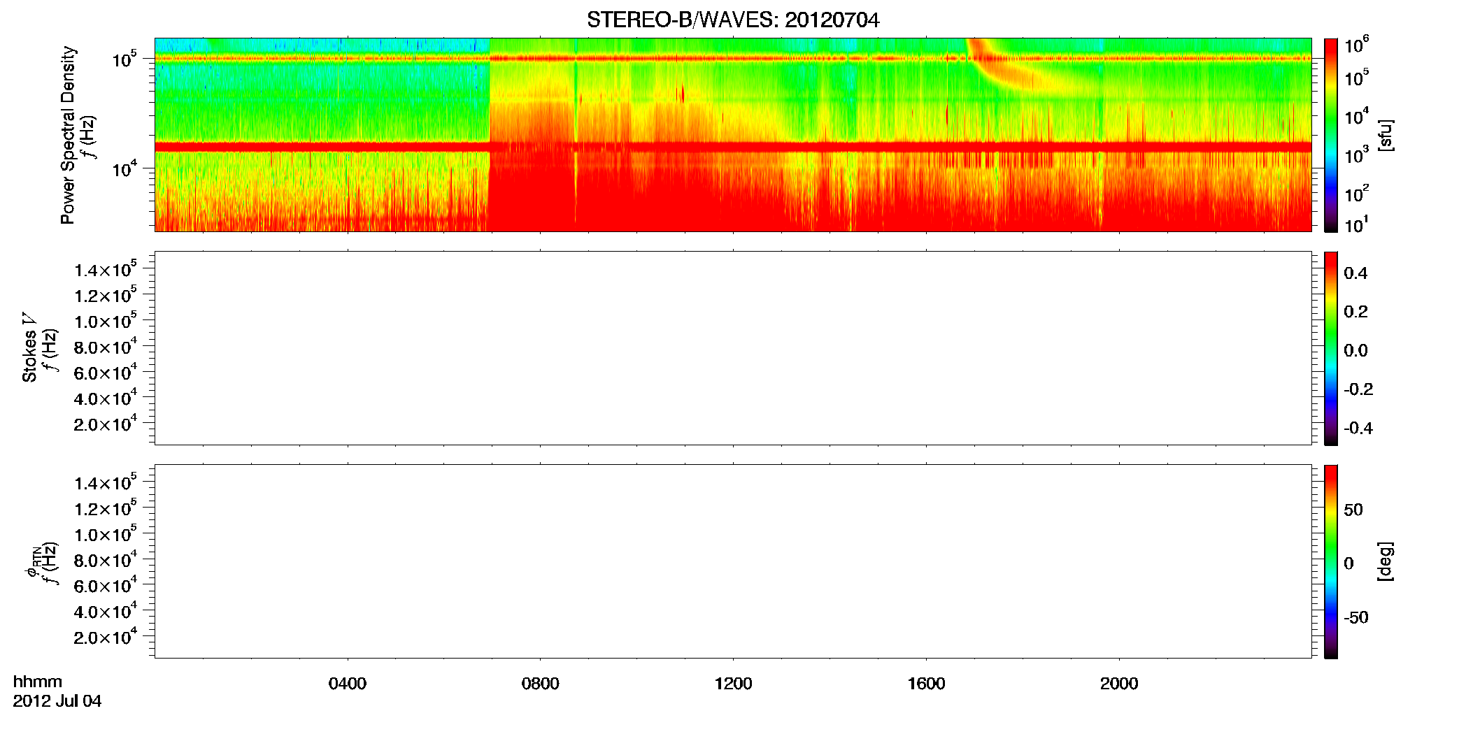
Task: Click the 10^5 frequency tick of the spectrogram axis
Action: (124, 59)
